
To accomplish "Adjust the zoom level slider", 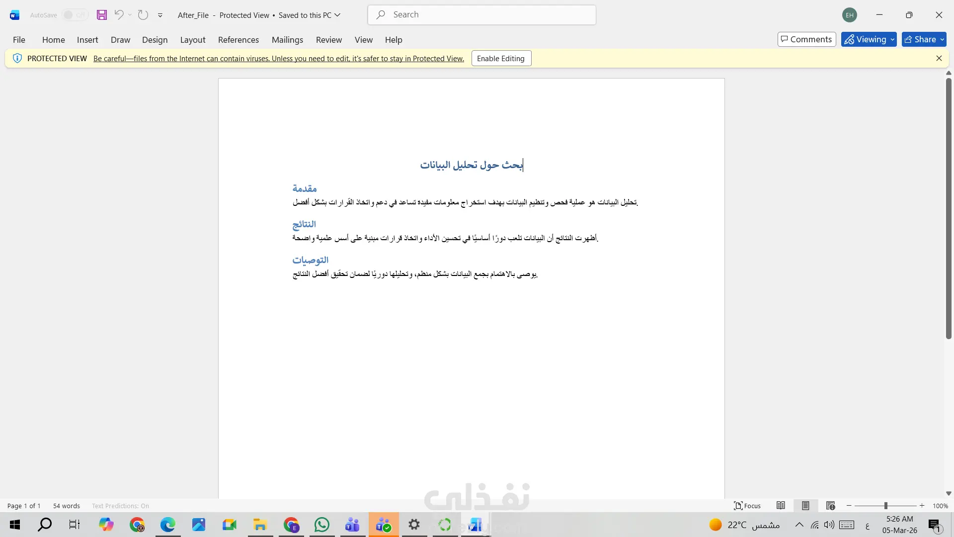I will tap(885, 506).
